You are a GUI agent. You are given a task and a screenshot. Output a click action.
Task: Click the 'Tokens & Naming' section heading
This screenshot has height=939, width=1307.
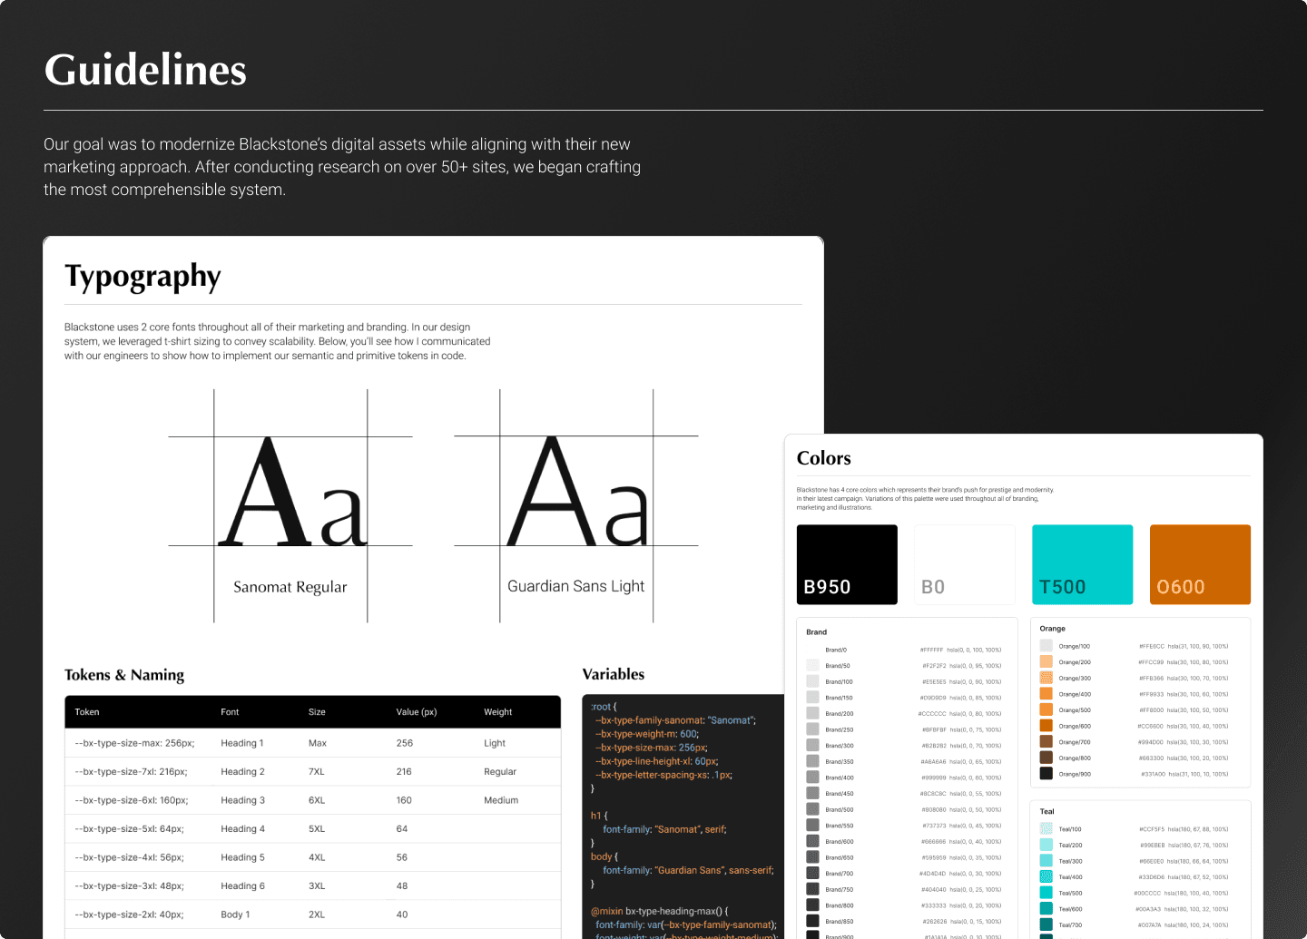tap(124, 675)
